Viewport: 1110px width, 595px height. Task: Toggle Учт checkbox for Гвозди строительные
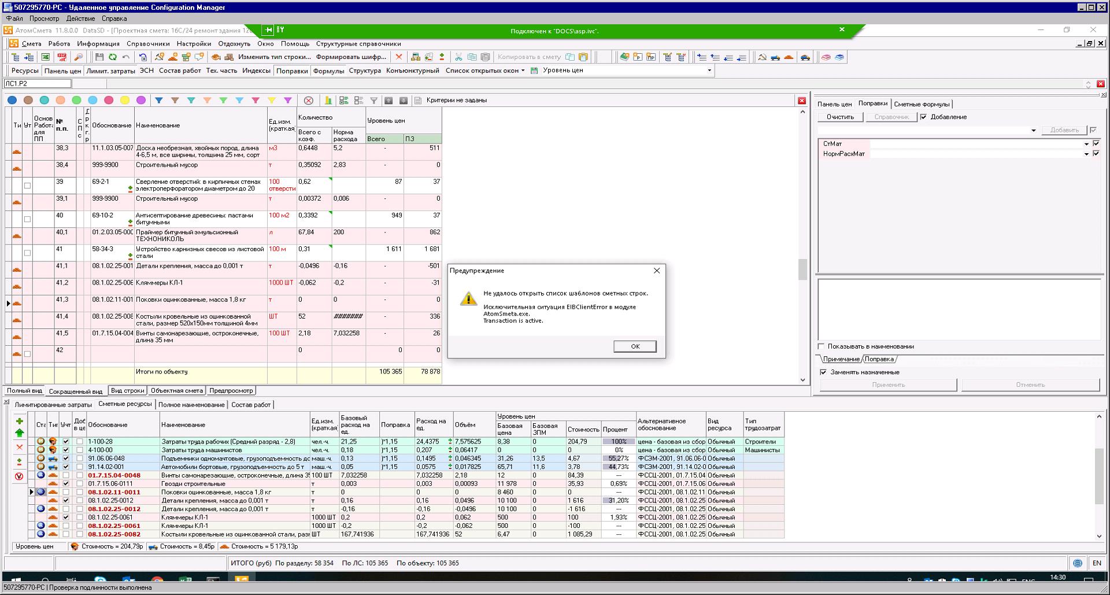66,483
